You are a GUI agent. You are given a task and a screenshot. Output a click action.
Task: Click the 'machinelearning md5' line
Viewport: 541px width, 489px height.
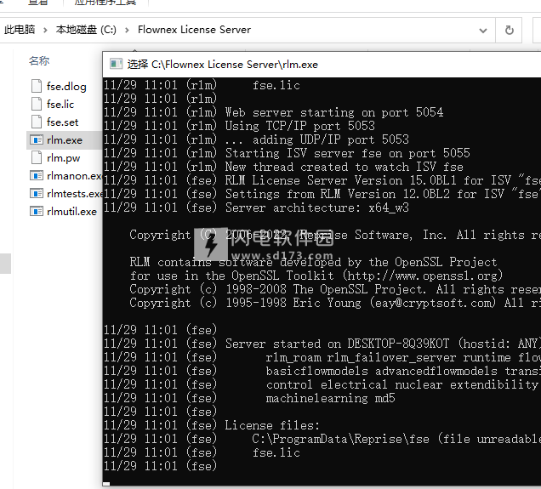pyautogui.click(x=330, y=398)
